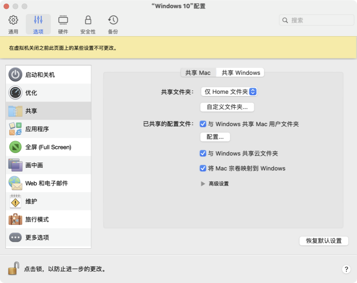This screenshot has height=283, width=357.
Task: Select 旅行模式 label in the sidebar
Action: (x=37, y=220)
